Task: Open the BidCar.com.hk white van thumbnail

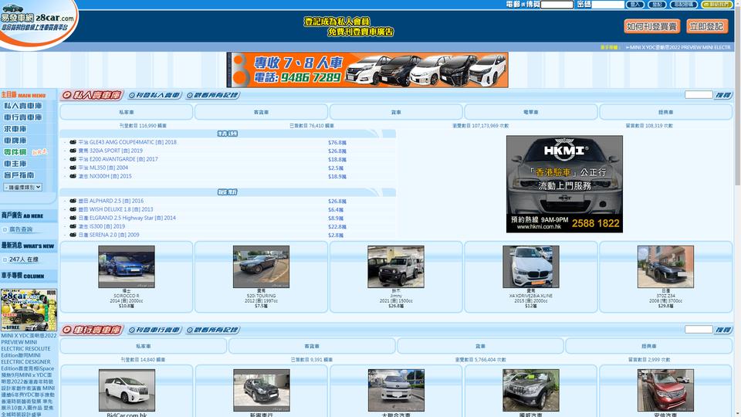Action: pyautogui.click(x=127, y=391)
